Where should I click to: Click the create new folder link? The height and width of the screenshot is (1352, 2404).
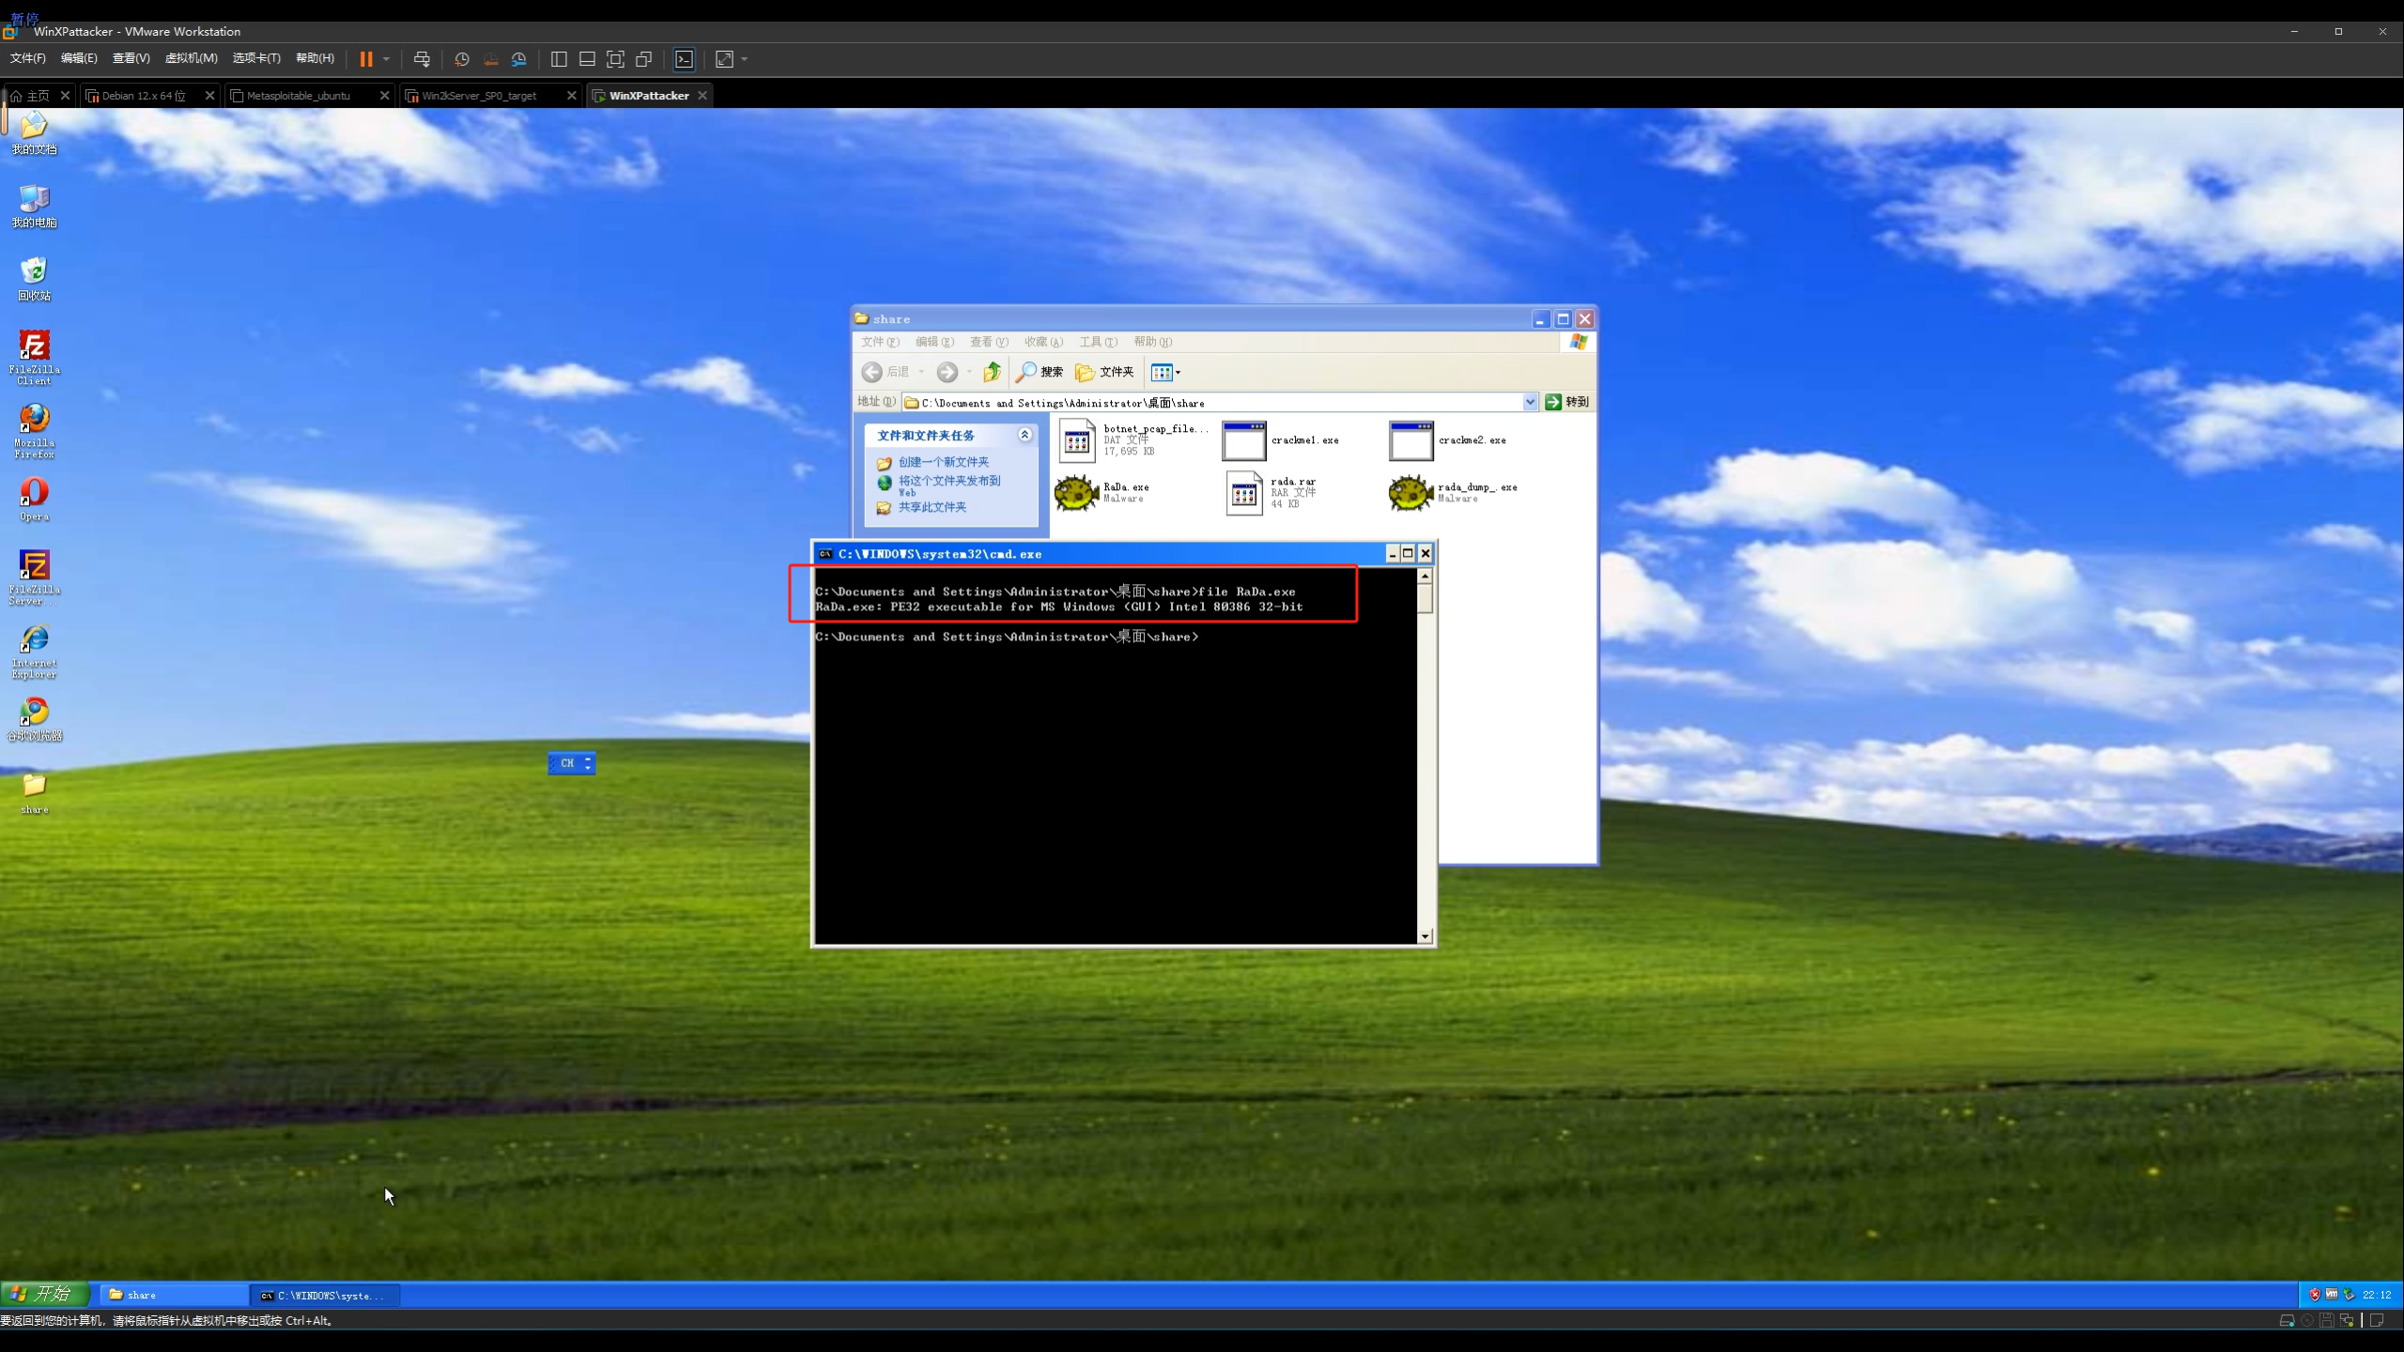[x=943, y=462]
